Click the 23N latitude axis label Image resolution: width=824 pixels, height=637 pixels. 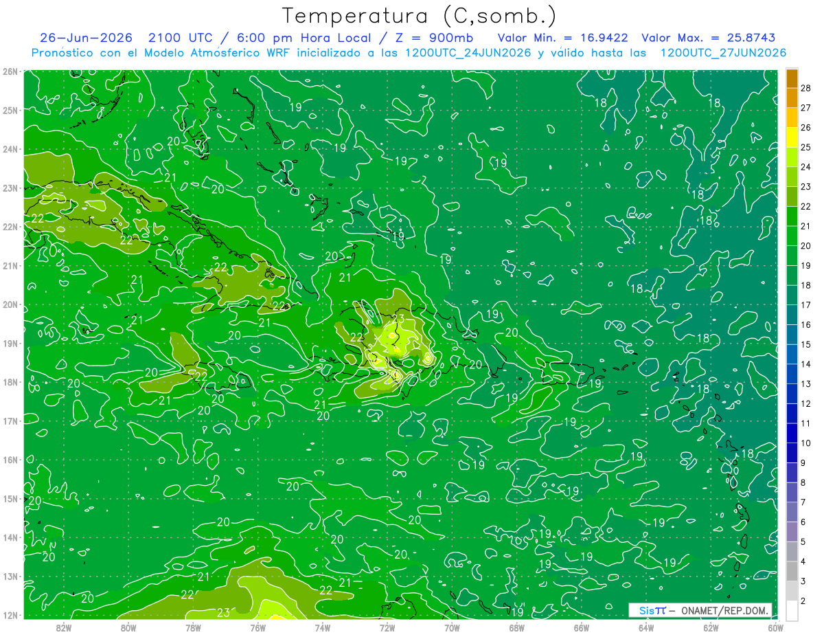tap(10, 188)
